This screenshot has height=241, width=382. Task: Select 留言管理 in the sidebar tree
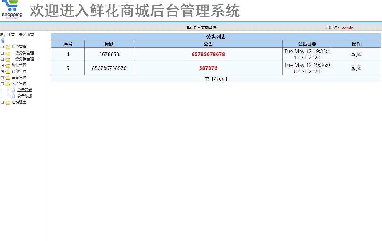click(19, 77)
